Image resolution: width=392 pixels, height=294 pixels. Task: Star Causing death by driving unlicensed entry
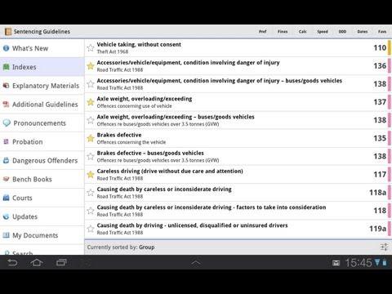coord(91,229)
